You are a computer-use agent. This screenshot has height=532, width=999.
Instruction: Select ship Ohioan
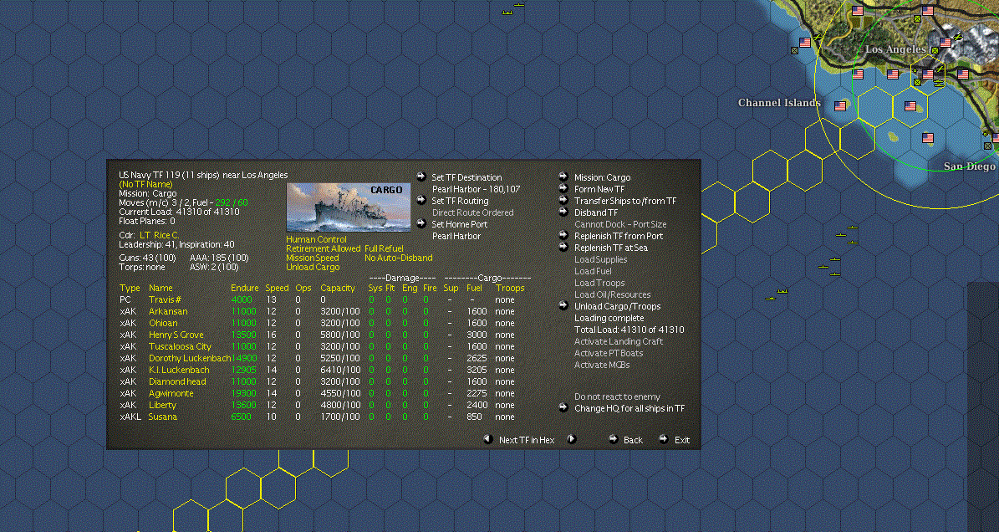pyautogui.click(x=163, y=323)
